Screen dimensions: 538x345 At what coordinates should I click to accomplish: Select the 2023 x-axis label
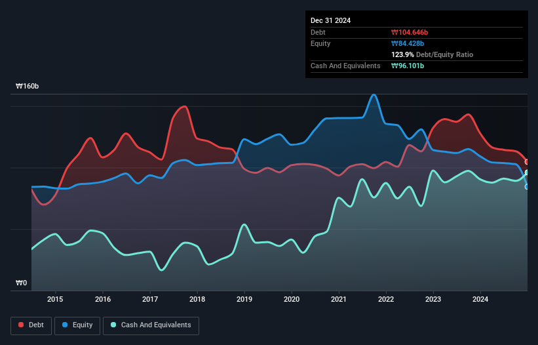pos(433,299)
